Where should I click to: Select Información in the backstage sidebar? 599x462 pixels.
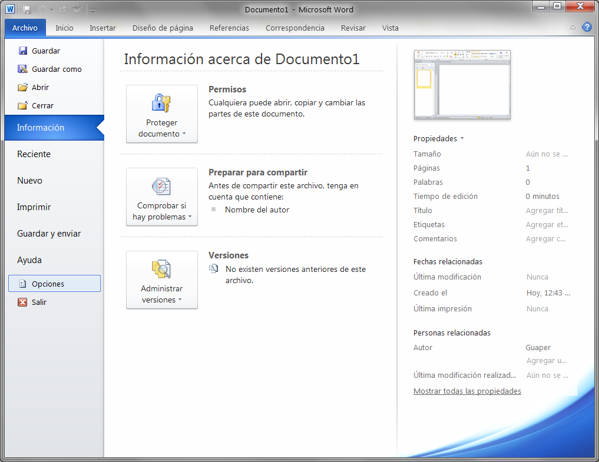click(54, 128)
